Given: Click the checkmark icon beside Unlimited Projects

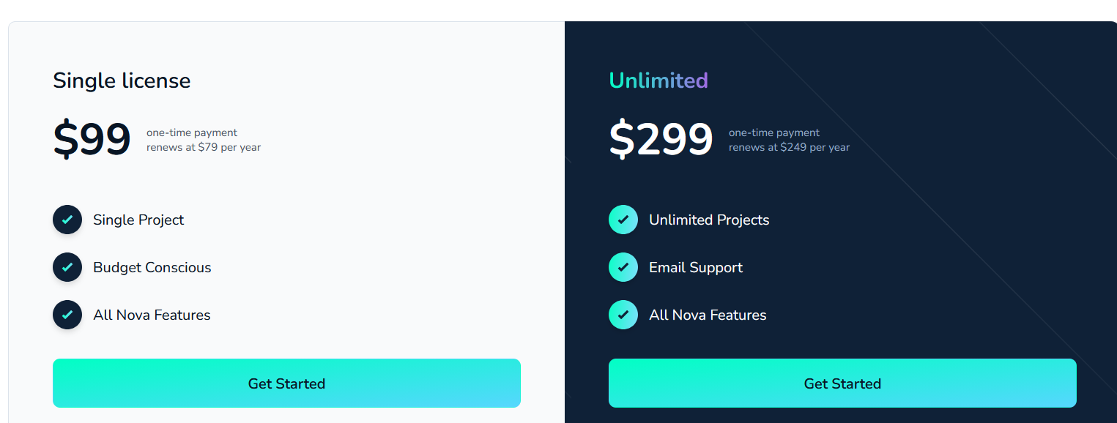Looking at the screenshot, I should [x=623, y=220].
